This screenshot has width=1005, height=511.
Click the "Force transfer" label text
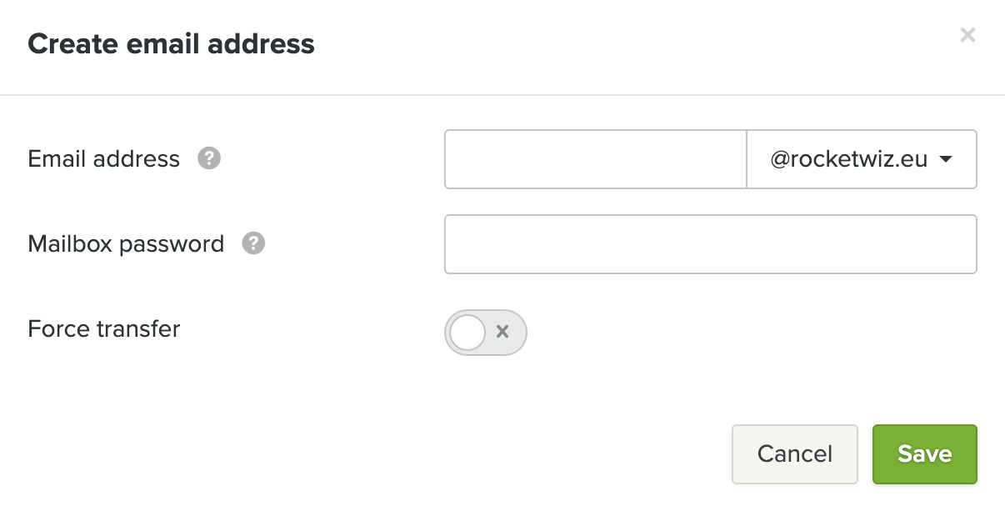(x=104, y=328)
